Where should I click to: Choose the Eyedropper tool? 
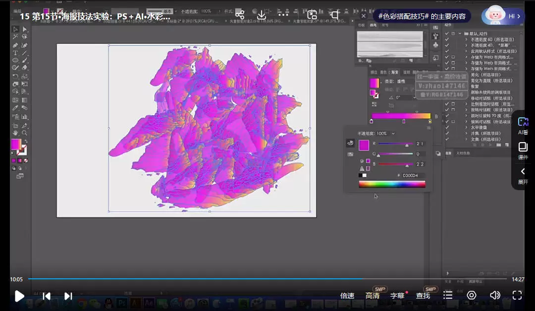(15, 108)
